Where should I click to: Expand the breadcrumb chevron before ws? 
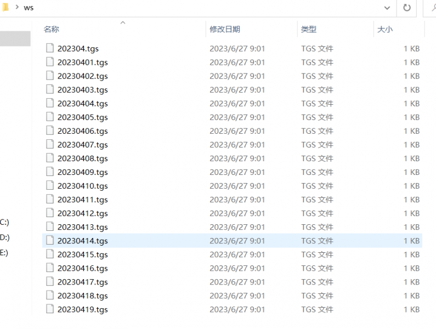16,8
